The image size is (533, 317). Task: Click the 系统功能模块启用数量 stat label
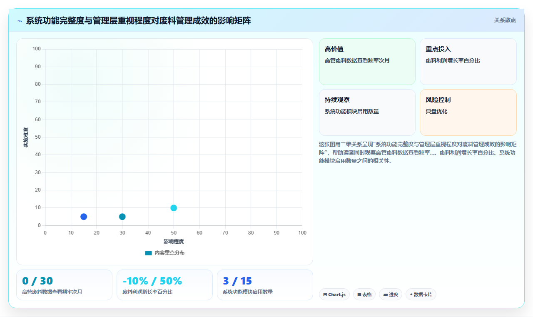(248, 292)
